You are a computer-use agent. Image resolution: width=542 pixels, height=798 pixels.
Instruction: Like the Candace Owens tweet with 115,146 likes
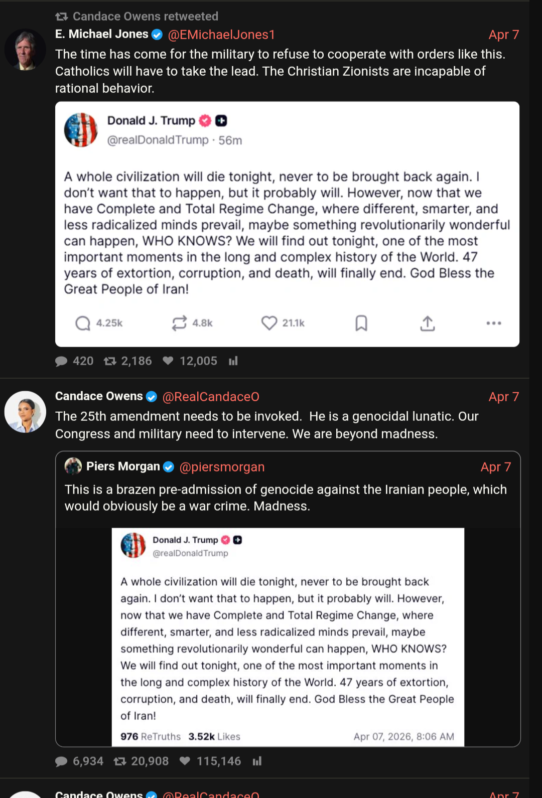[185, 761]
